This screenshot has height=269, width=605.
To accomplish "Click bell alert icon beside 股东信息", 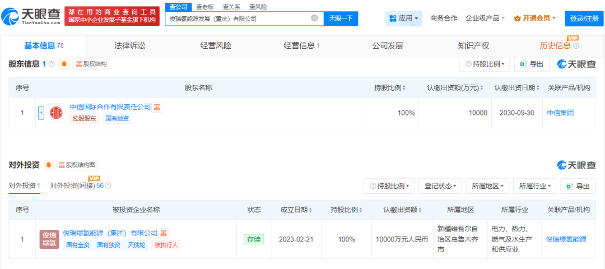I will [64, 64].
